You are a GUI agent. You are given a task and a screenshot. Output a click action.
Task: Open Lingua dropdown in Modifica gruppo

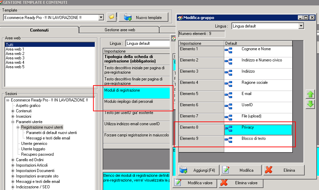click(301, 26)
